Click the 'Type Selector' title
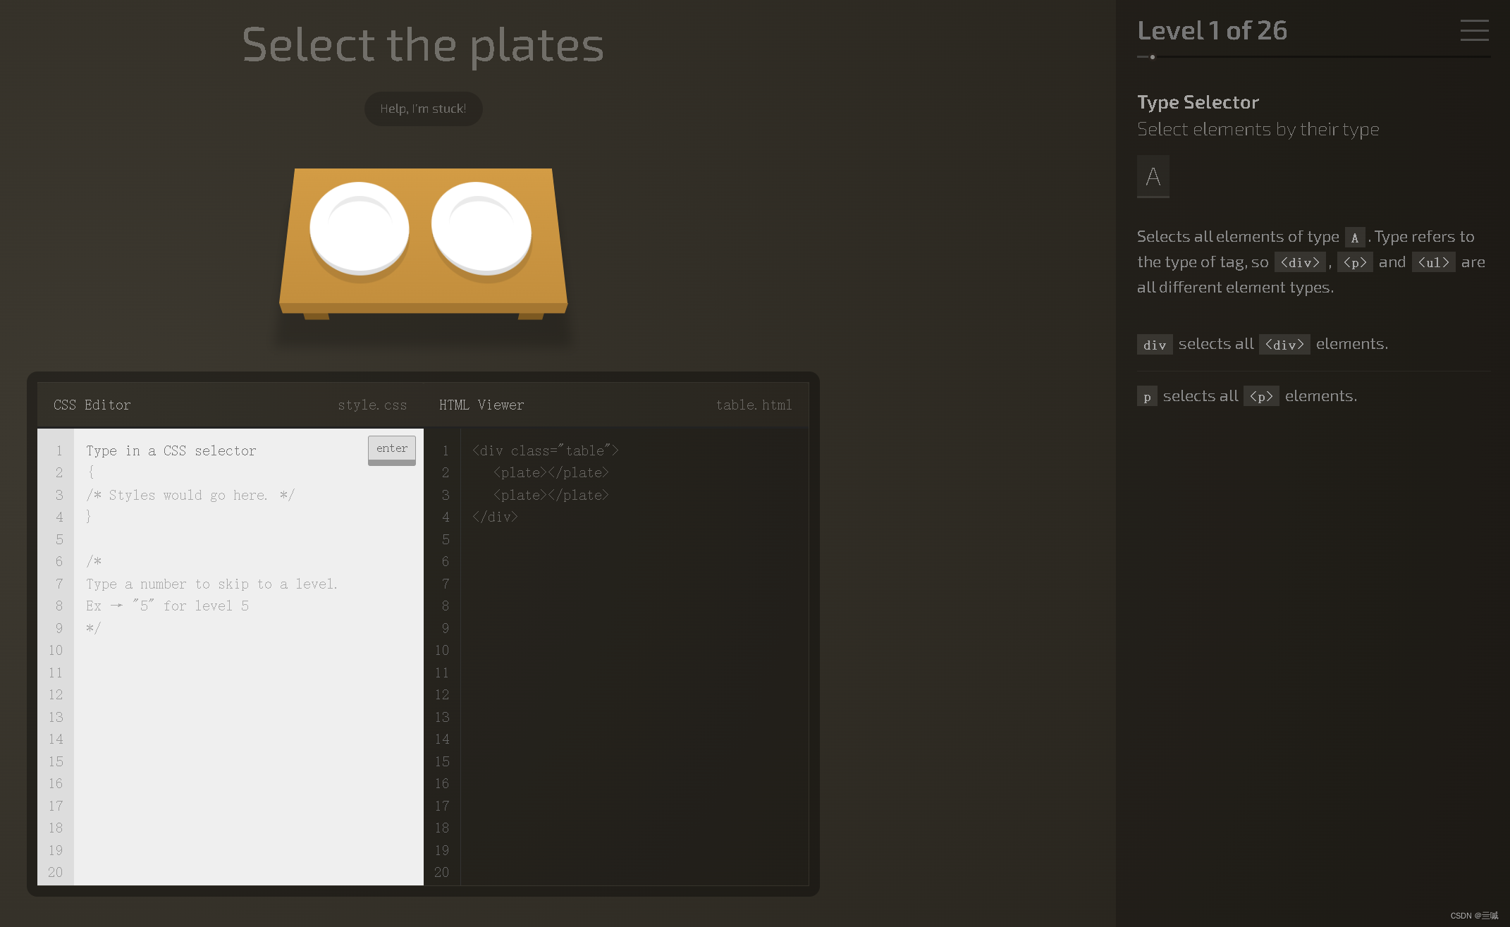Image resolution: width=1510 pixels, height=927 pixels. 1198,102
